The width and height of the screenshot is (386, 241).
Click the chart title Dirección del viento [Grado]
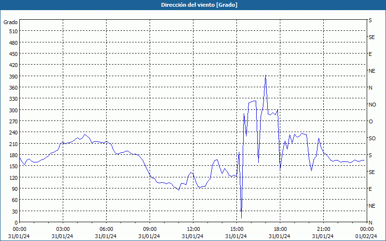pyautogui.click(x=199, y=5)
